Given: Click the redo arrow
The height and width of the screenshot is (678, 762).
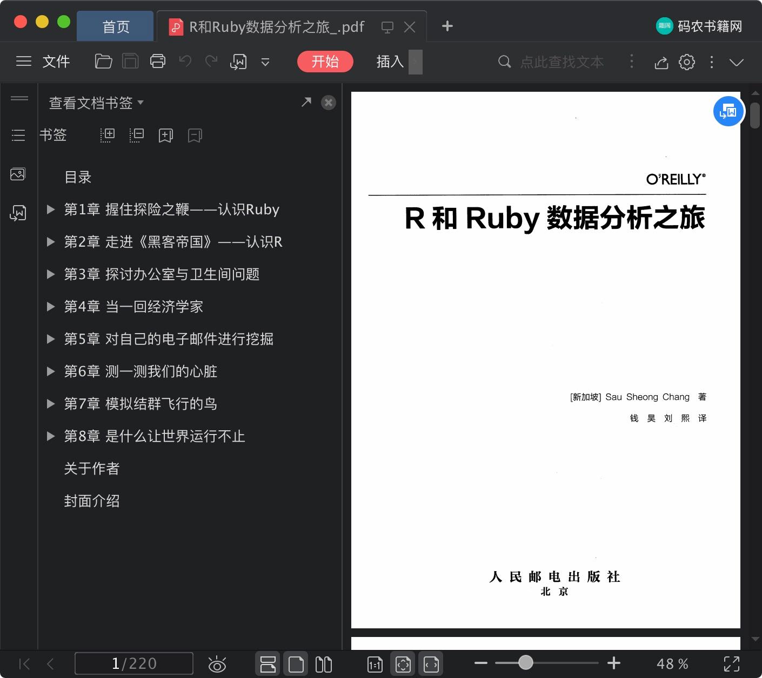Looking at the screenshot, I should 211,61.
